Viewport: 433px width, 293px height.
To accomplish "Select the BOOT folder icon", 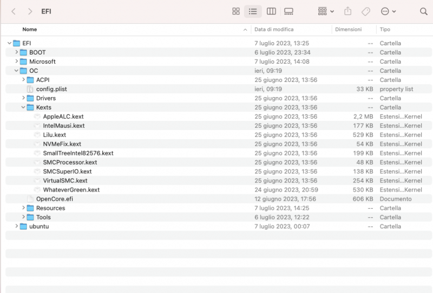I will (23, 52).
